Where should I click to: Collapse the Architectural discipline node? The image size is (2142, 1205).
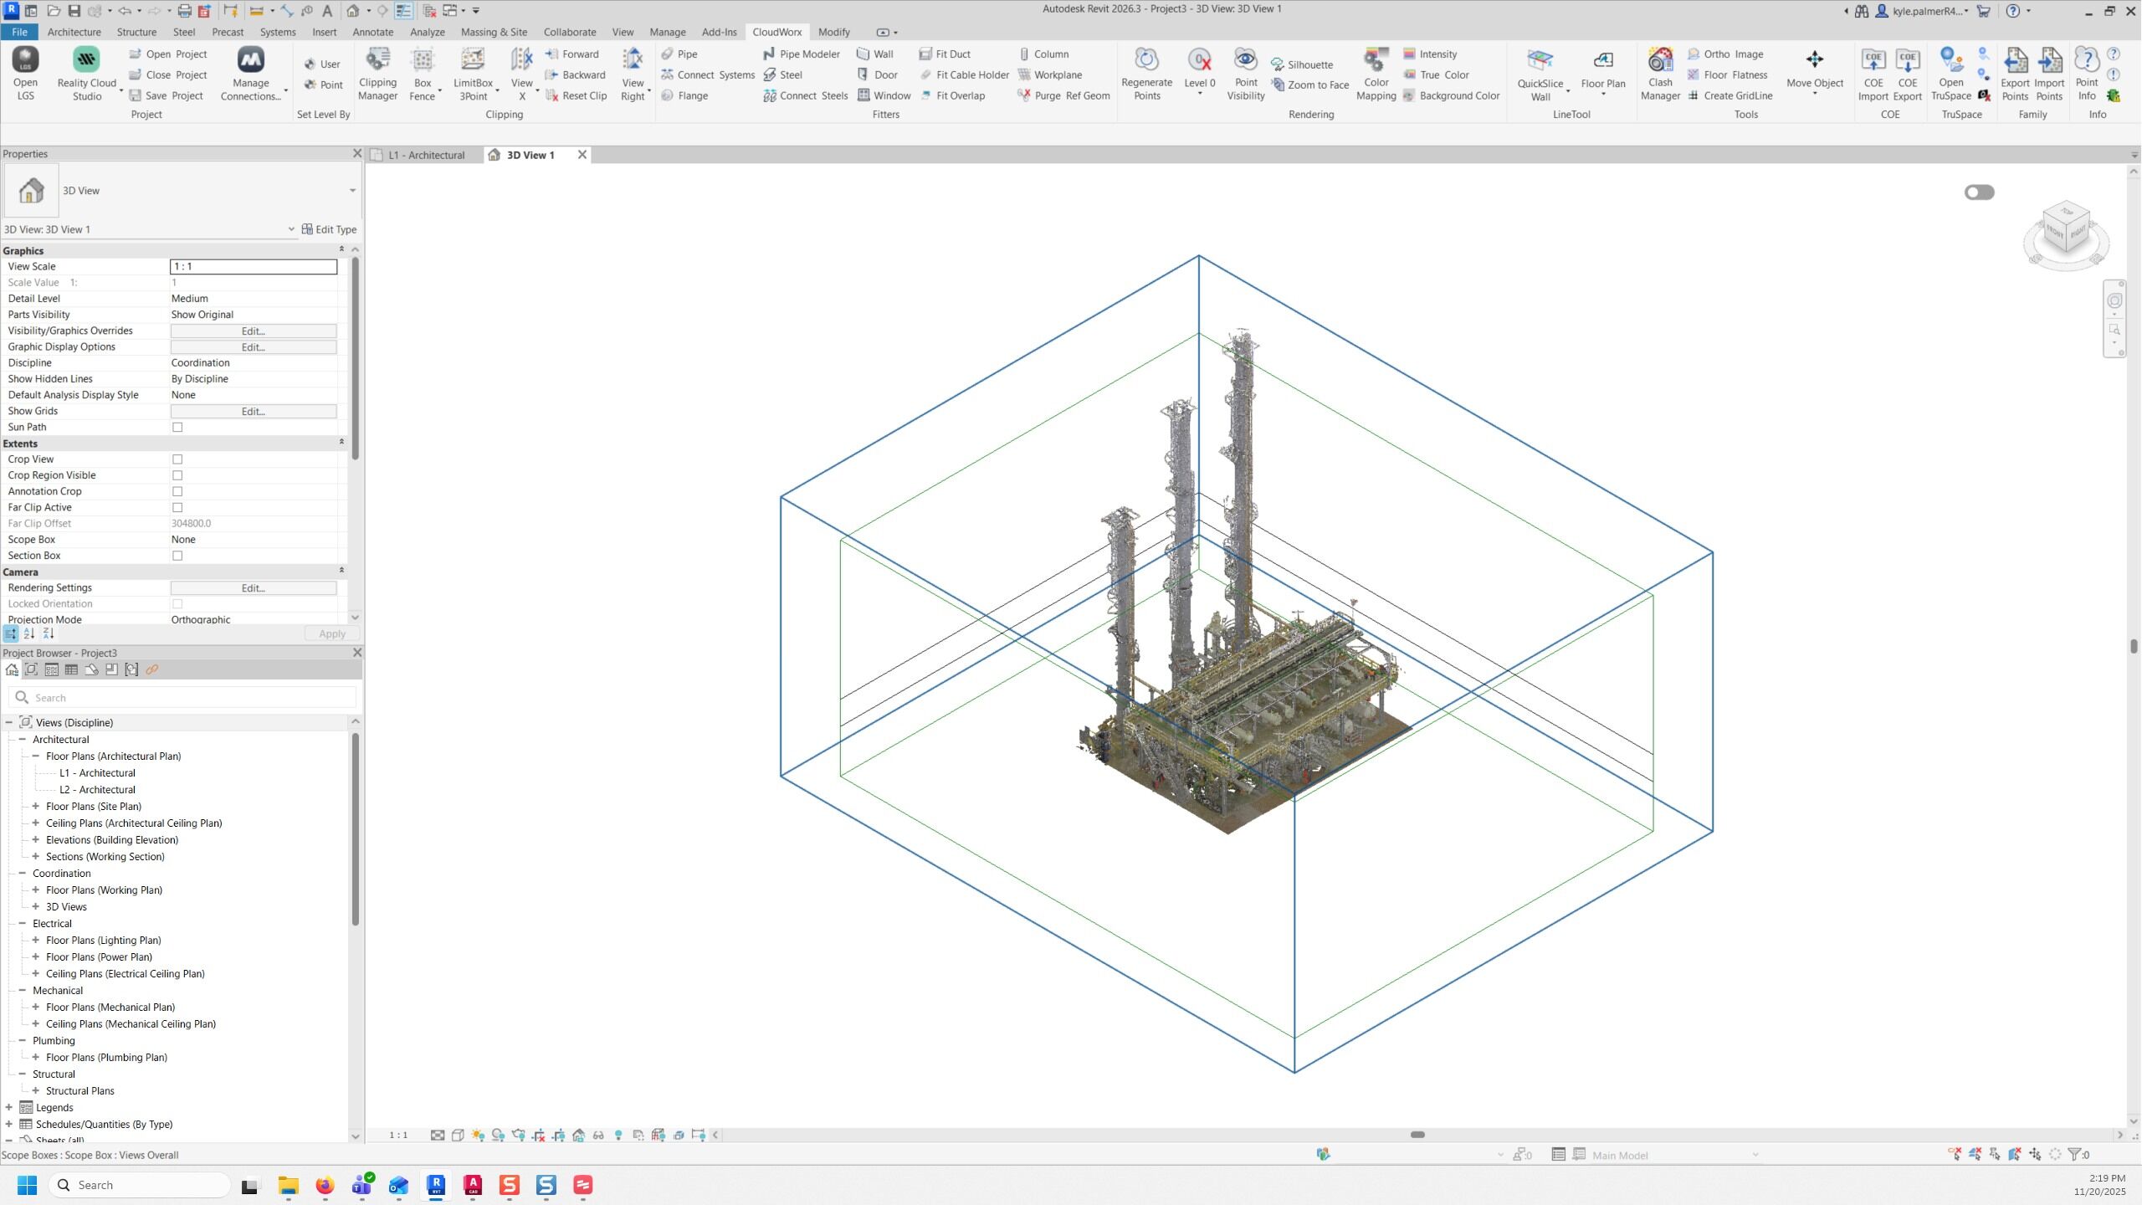tap(23, 740)
